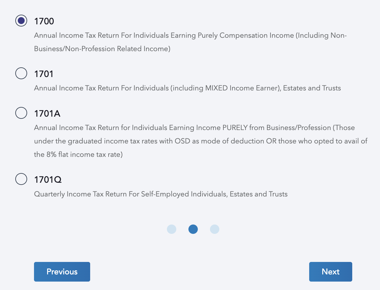The width and height of the screenshot is (380, 290).
Task: Click the Next button
Action: pos(330,272)
